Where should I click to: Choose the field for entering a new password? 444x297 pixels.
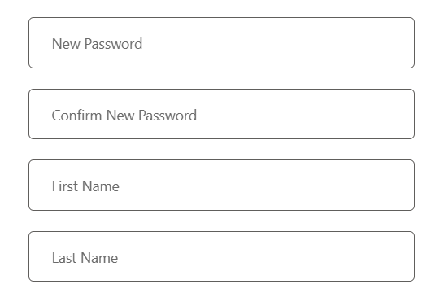pos(221,43)
